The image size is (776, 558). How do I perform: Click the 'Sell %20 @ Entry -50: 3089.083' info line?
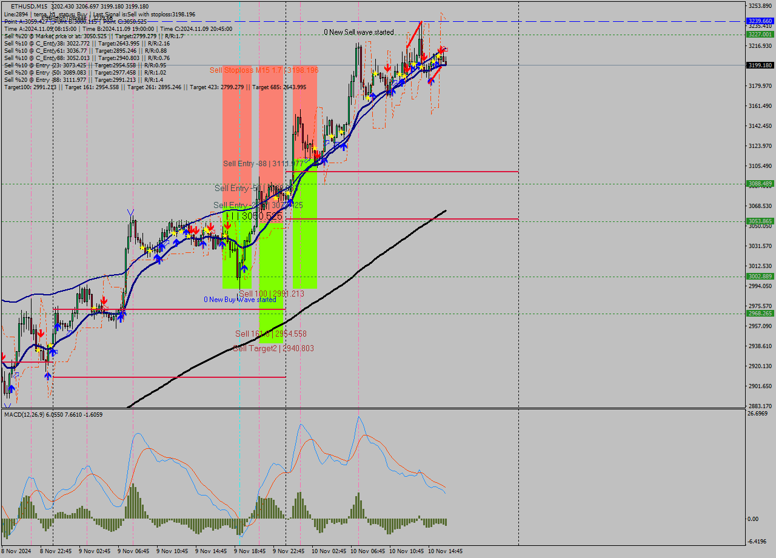coord(85,72)
